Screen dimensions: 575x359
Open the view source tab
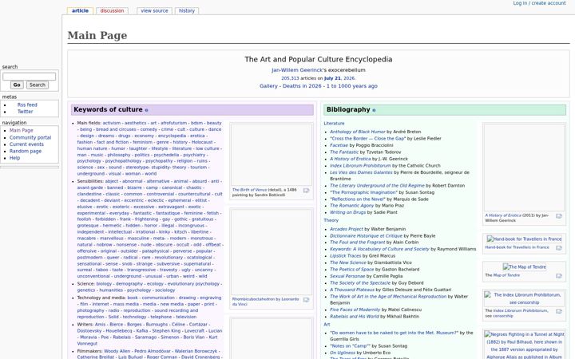(x=154, y=10)
